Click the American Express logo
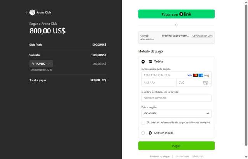The width and height of the screenshot is (248, 159). click(x=201, y=75)
